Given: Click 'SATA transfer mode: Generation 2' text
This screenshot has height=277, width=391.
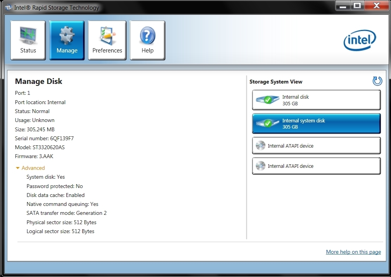Looking at the screenshot, I should (67, 213).
